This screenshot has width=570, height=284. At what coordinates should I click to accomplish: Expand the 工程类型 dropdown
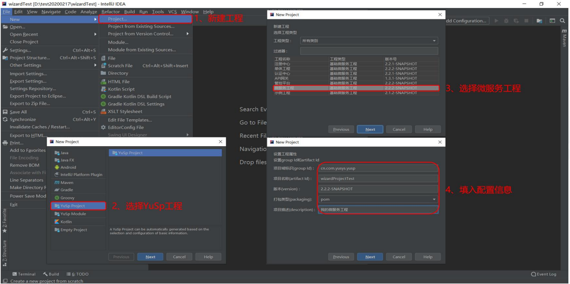(x=369, y=41)
